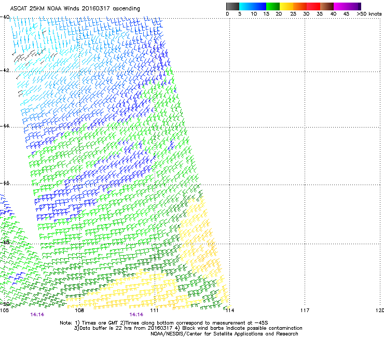Click the yellow 20-25 knots color segment
The width and height of the screenshot is (384, 337).
(x=286, y=6)
